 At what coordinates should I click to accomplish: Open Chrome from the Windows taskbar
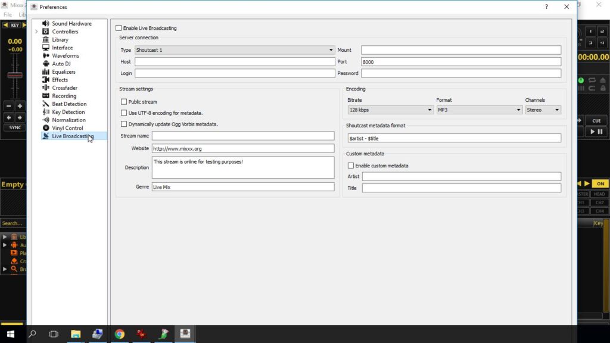pos(119,334)
